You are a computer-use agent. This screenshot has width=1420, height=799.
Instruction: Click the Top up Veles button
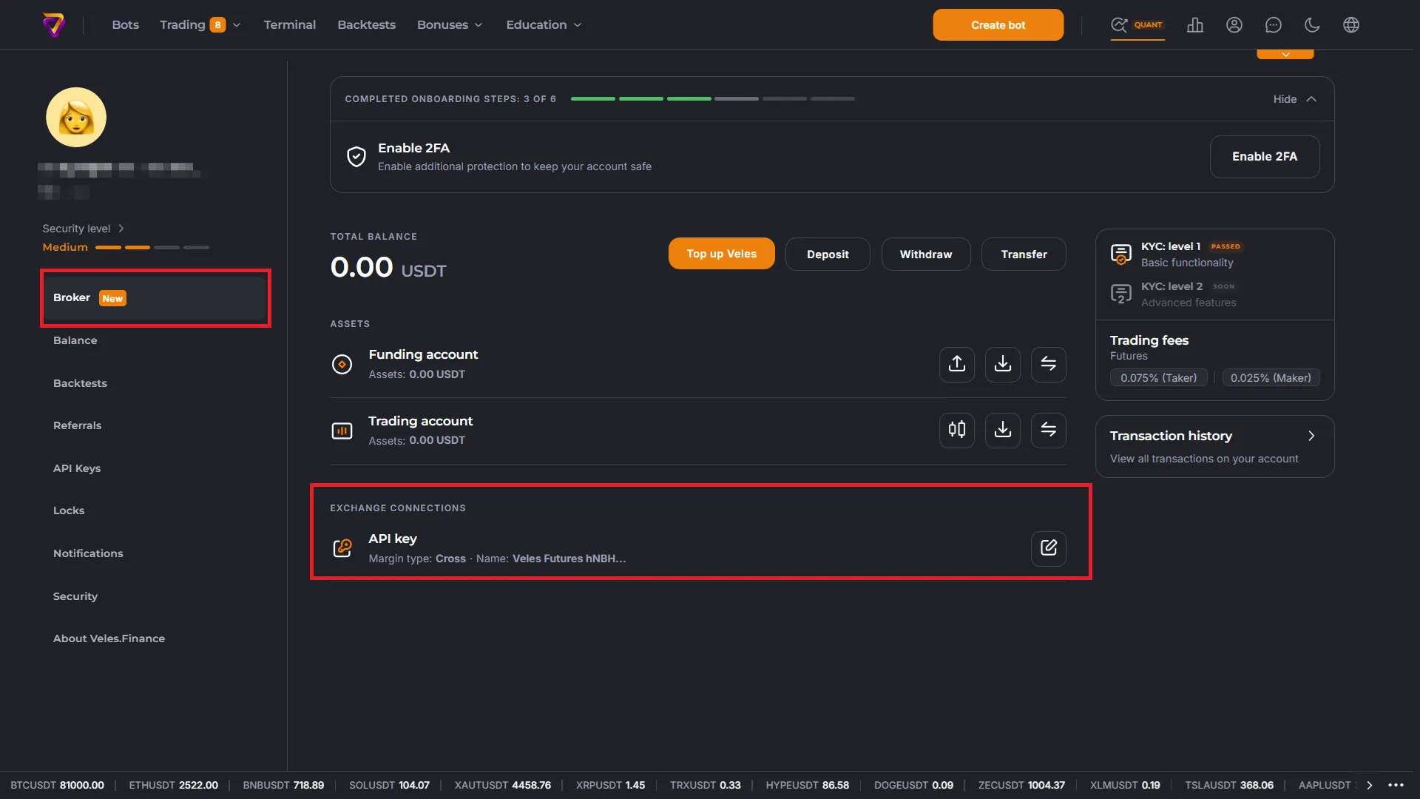tap(721, 254)
